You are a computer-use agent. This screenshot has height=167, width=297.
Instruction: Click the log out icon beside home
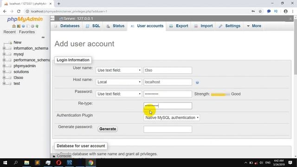[19, 26]
